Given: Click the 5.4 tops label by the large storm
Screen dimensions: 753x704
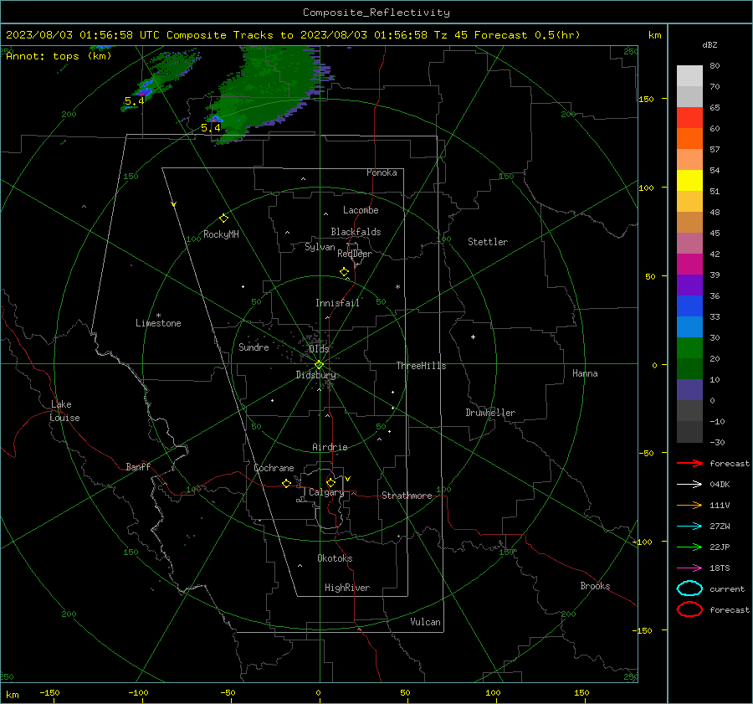Looking at the screenshot, I should (211, 128).
